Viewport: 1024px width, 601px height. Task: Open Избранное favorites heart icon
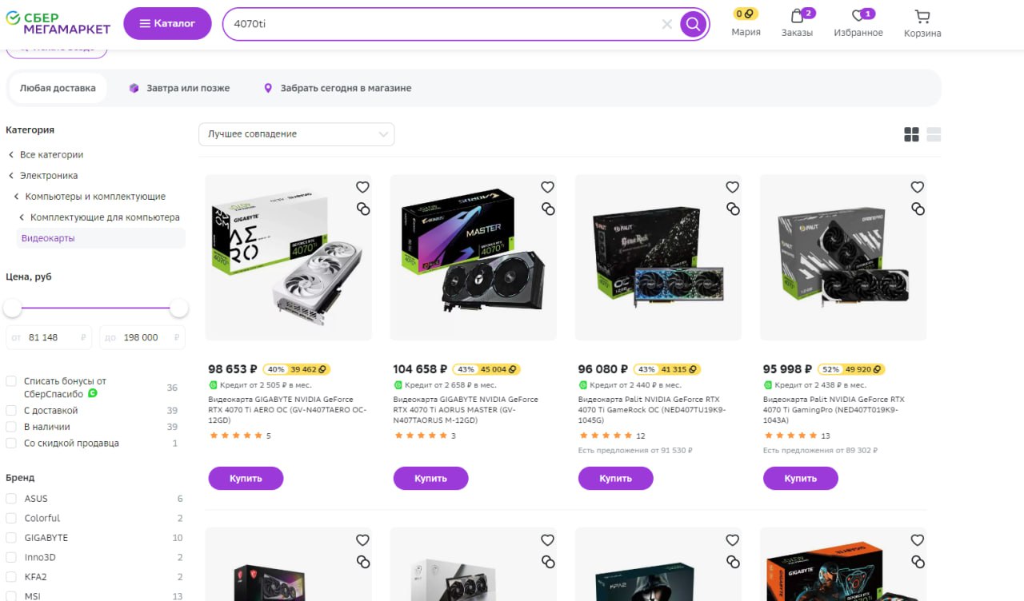pyautogui.click(x=858, y=16)
